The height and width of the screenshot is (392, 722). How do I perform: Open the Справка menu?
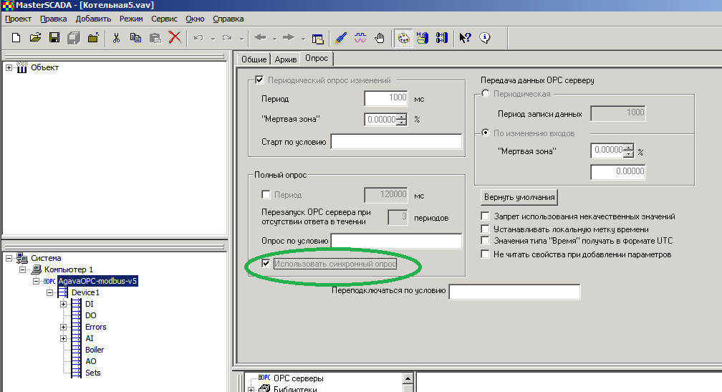click(228, 19)
